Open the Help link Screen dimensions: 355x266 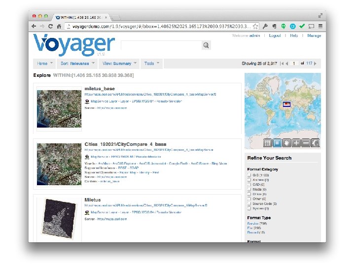click(x=294, y=35)
